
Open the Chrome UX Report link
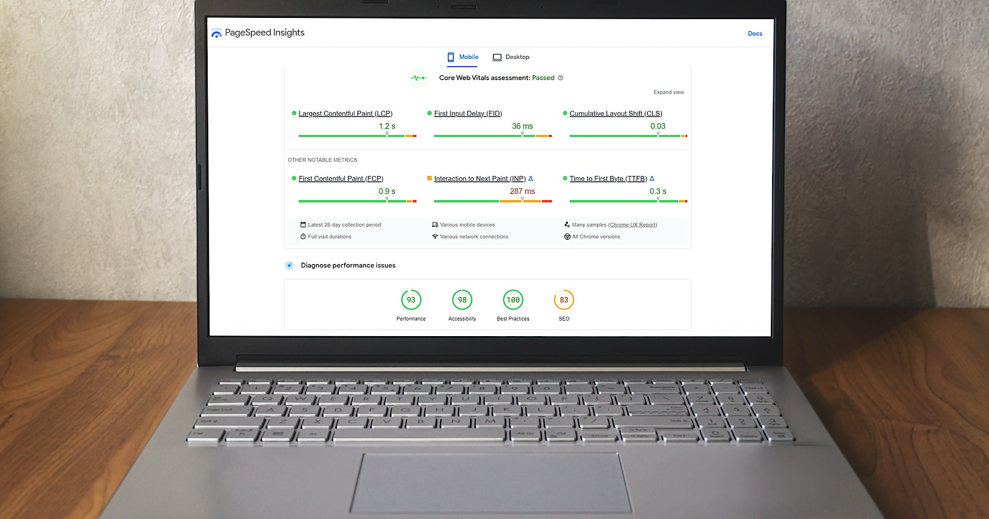pyautogui.click(x=632, y=225)
